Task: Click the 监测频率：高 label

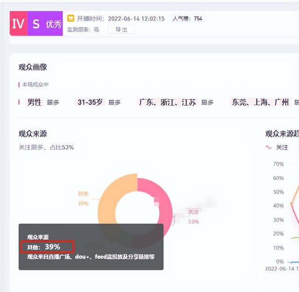Action: [x=83, y=30]
